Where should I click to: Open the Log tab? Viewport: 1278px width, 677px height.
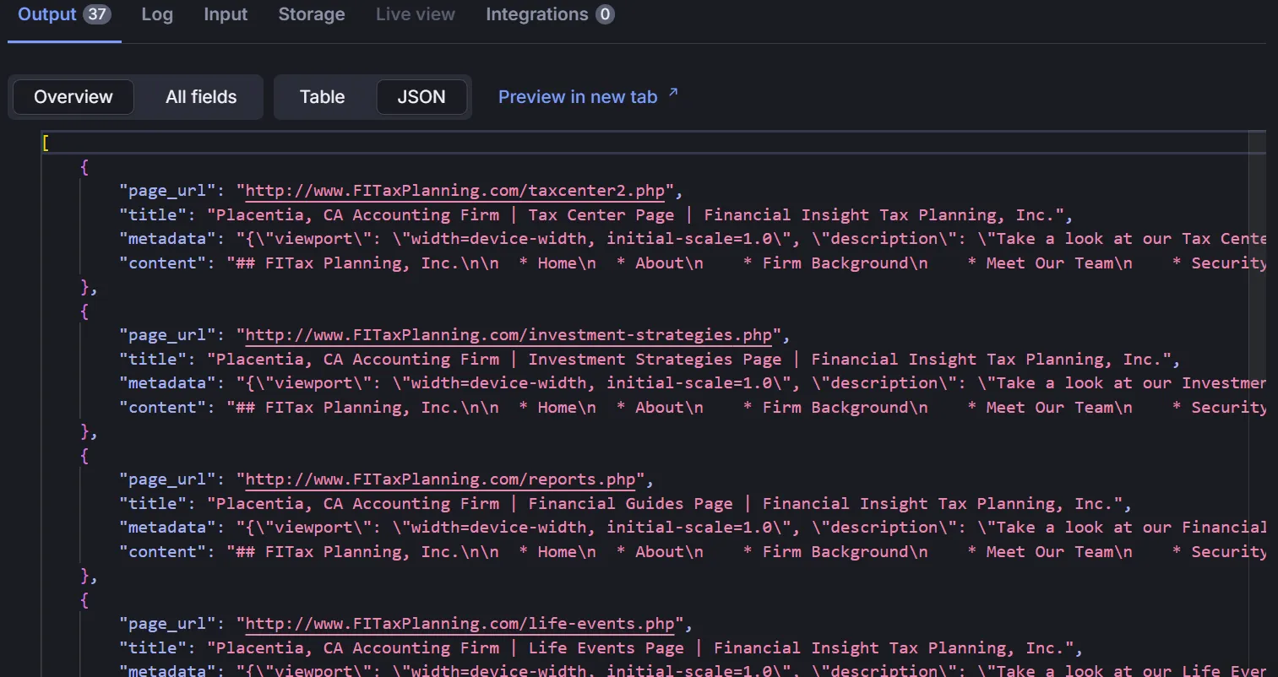click(157, 14)
